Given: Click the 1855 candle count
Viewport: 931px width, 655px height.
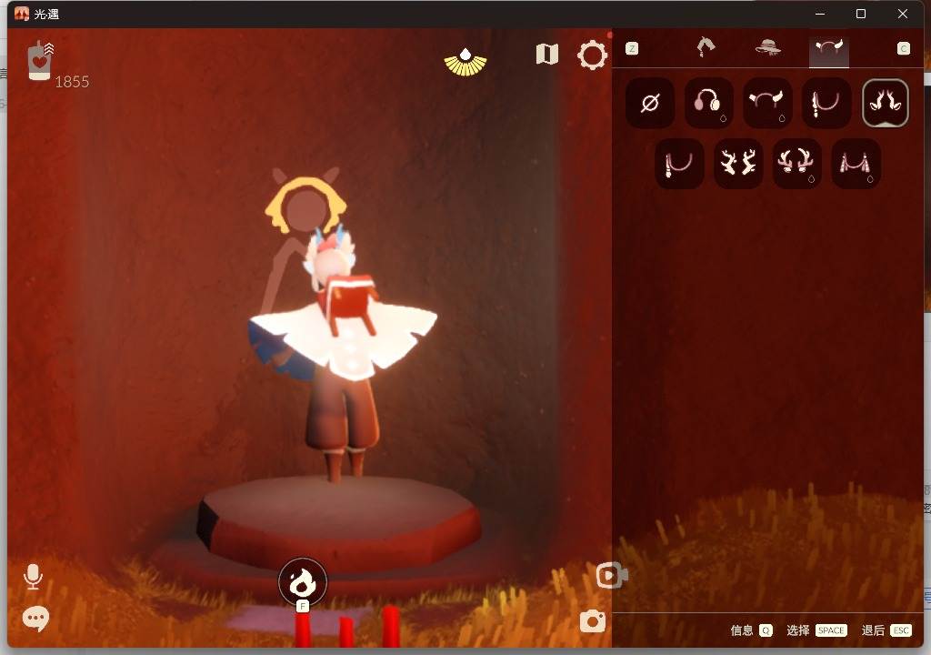Looking at the screenshot, I should pyautogui.click(x=72, y=82).
